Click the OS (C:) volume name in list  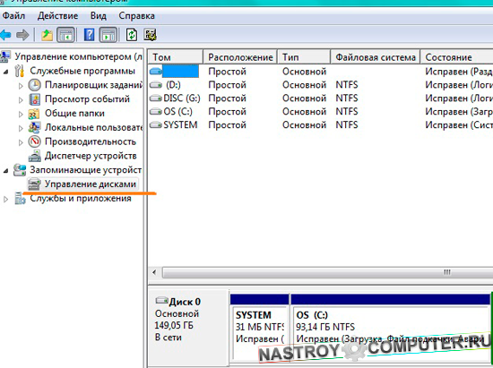[178, 111]
